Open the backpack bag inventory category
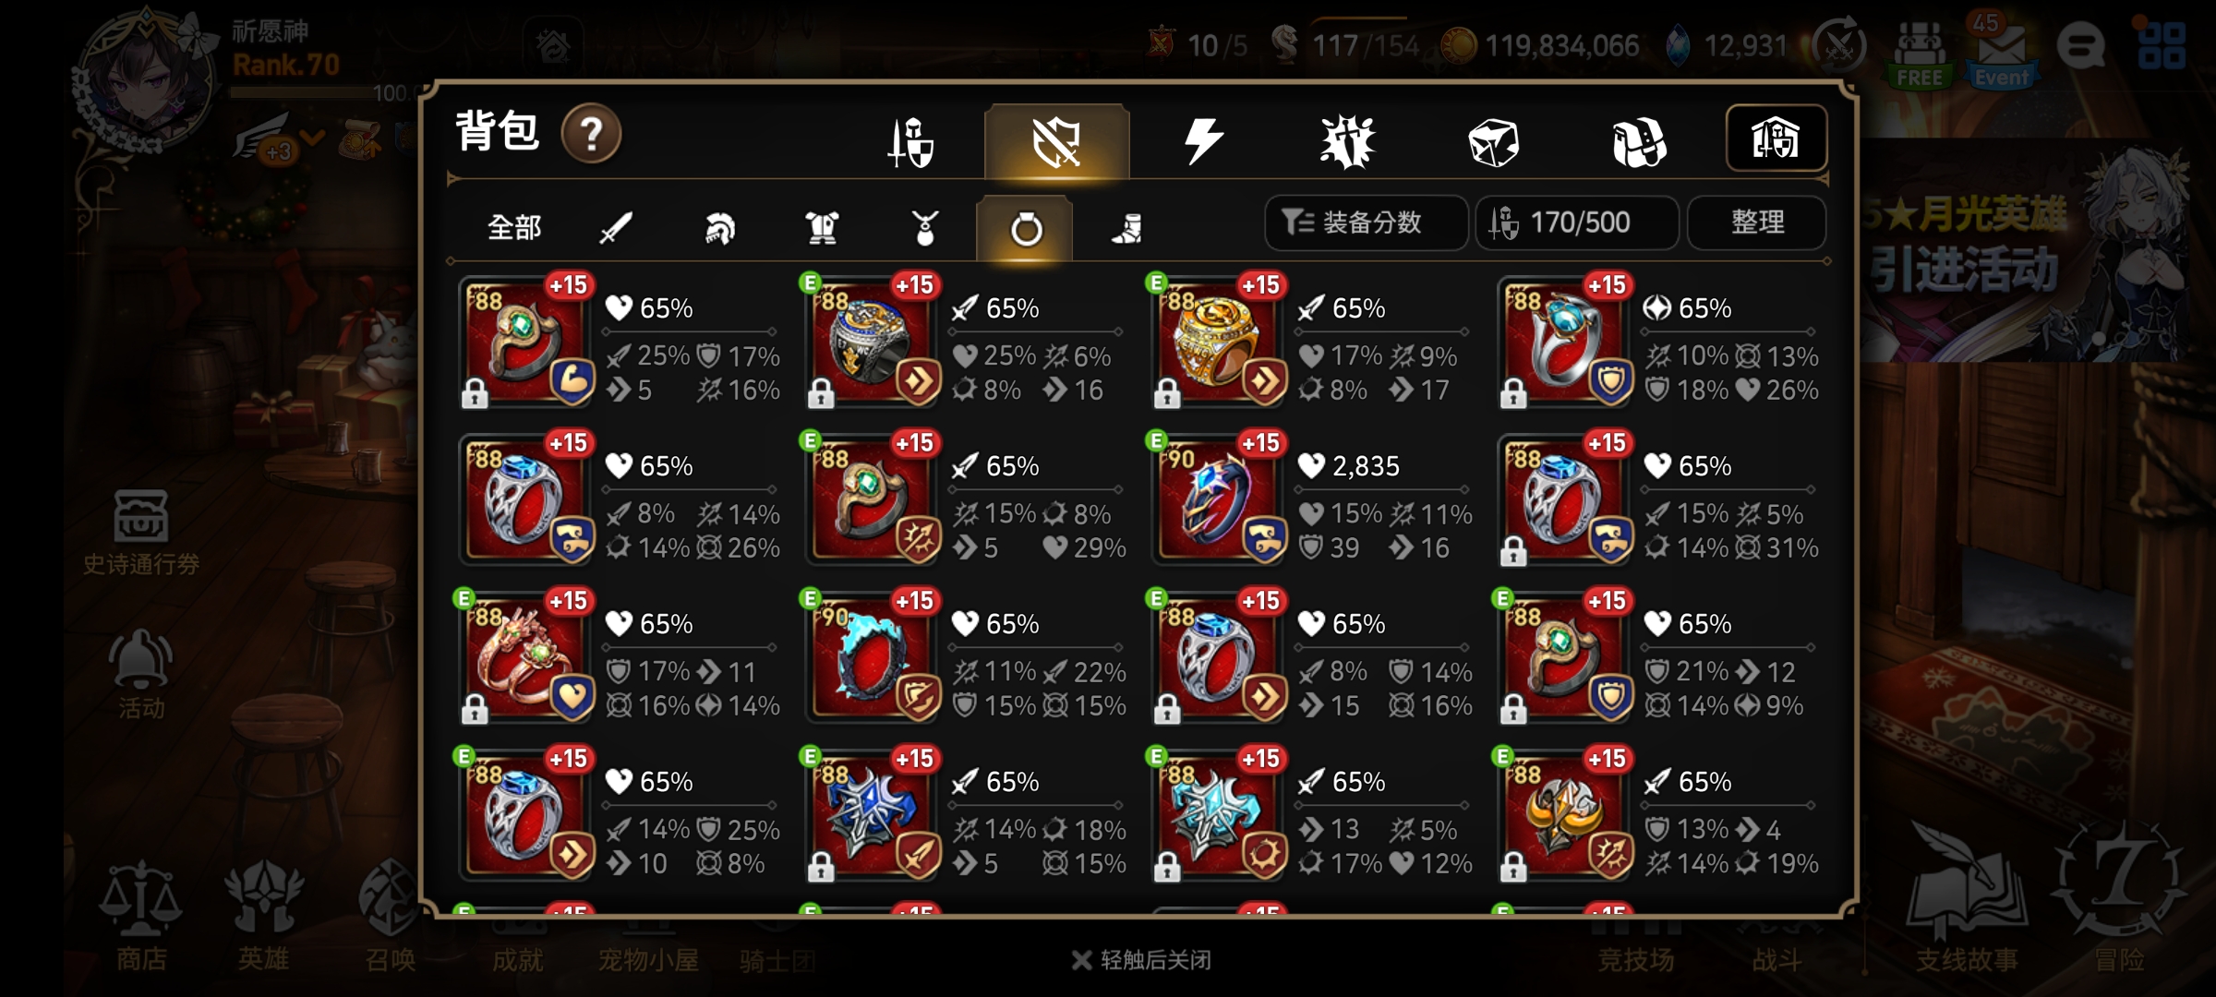 pyautogui.click(x=1638, y=143)
